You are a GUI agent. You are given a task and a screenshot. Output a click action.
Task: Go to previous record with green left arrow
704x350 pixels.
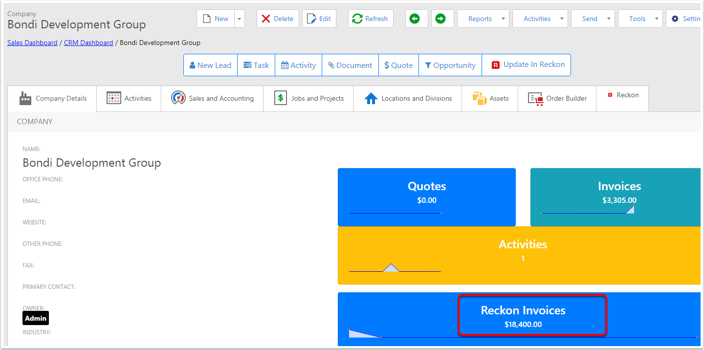tap(417, 19)
